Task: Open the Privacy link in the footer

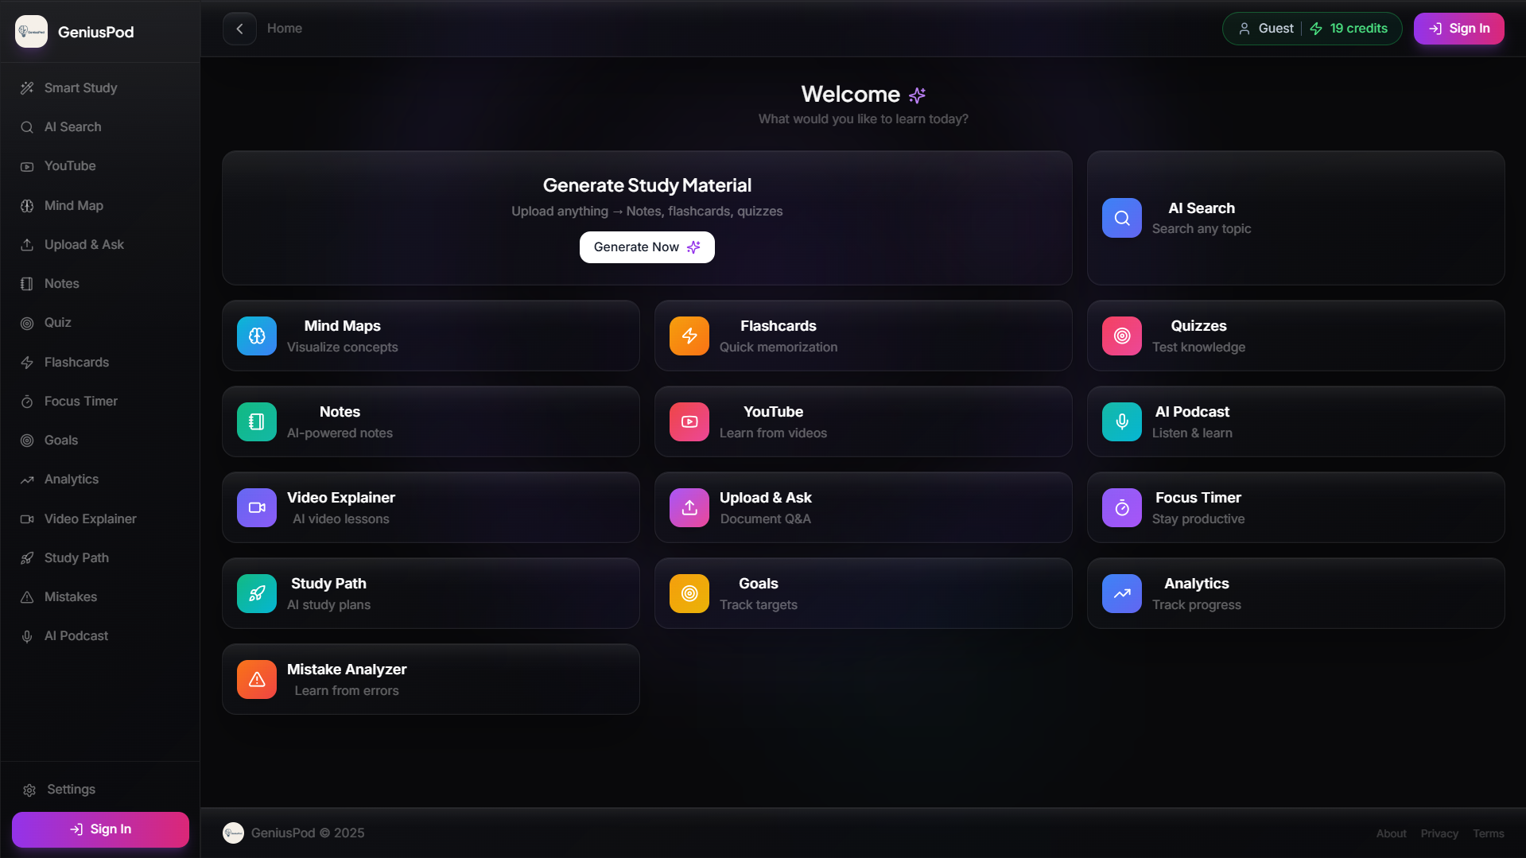Action: pos(1439,833)
